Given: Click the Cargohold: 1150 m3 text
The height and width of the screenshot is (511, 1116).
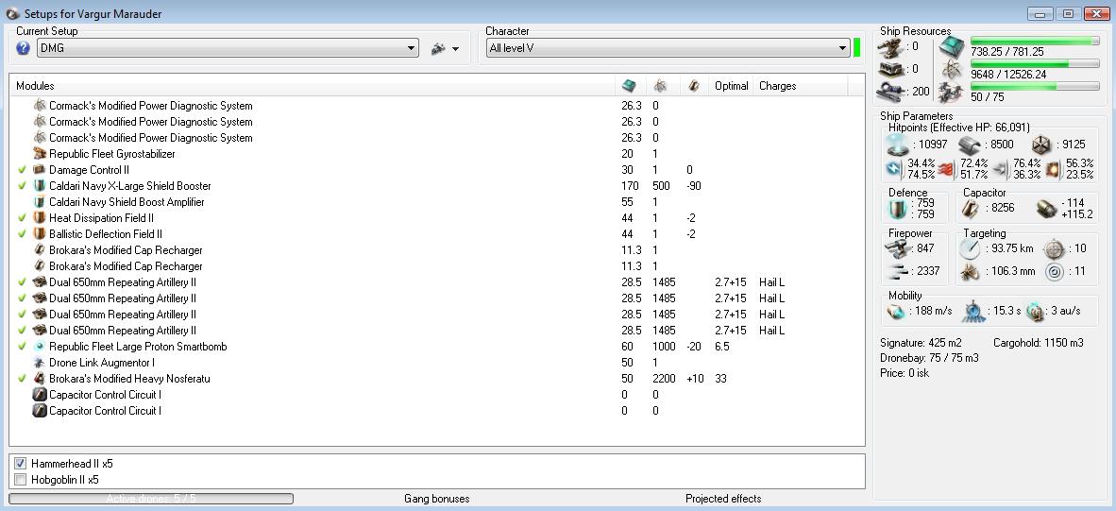Looking at the screenshot, I should point(1038,343).
